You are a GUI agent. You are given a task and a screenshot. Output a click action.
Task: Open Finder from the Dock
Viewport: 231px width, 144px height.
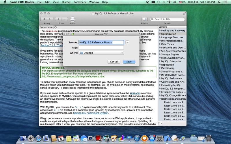coord(23,139)
